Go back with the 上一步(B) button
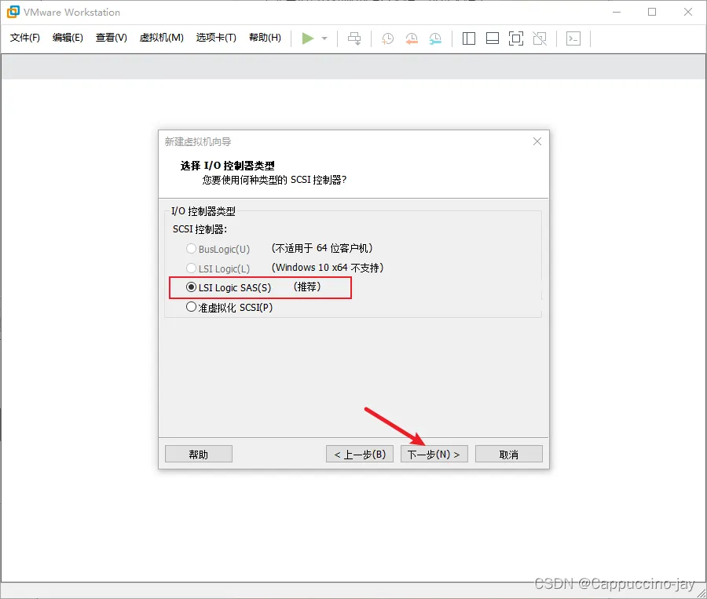Screen dimensions: 707x599 coord(360,454)
